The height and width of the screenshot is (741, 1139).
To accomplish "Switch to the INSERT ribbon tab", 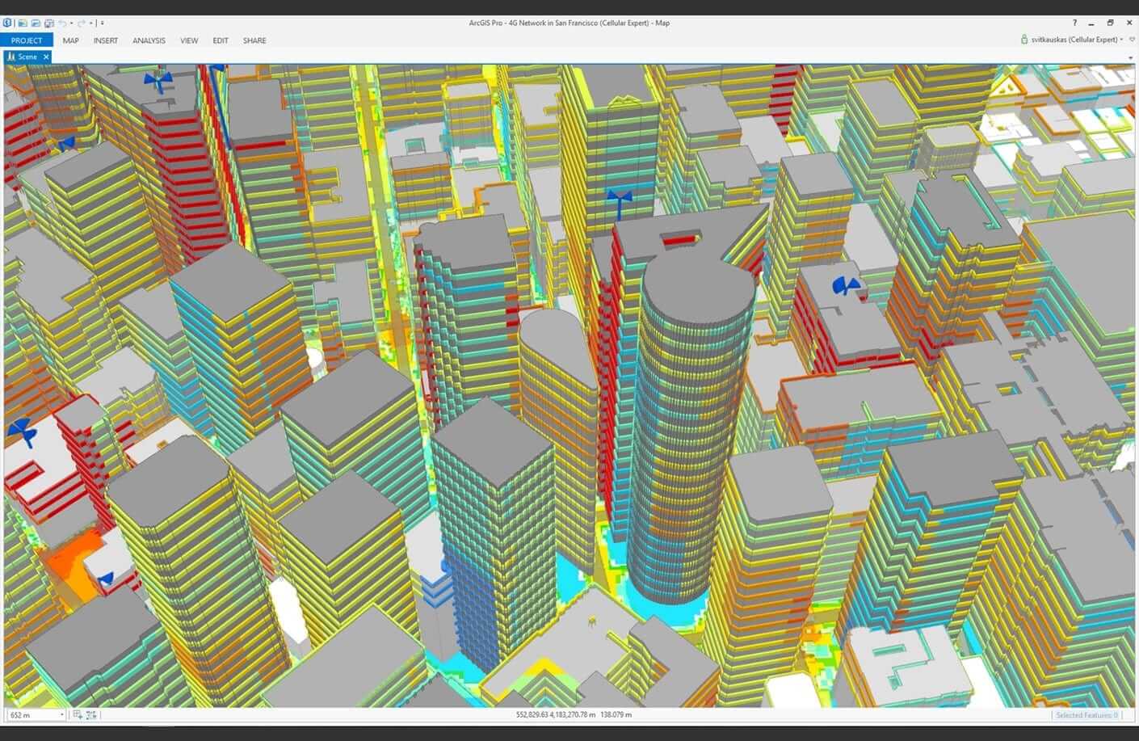I will pos(106,40).
